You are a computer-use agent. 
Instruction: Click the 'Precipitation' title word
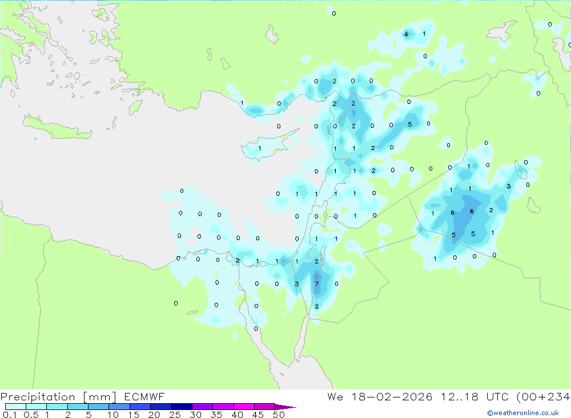38,397
